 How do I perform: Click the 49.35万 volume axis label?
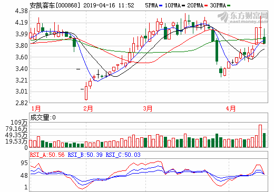click(x=16, y=135)
